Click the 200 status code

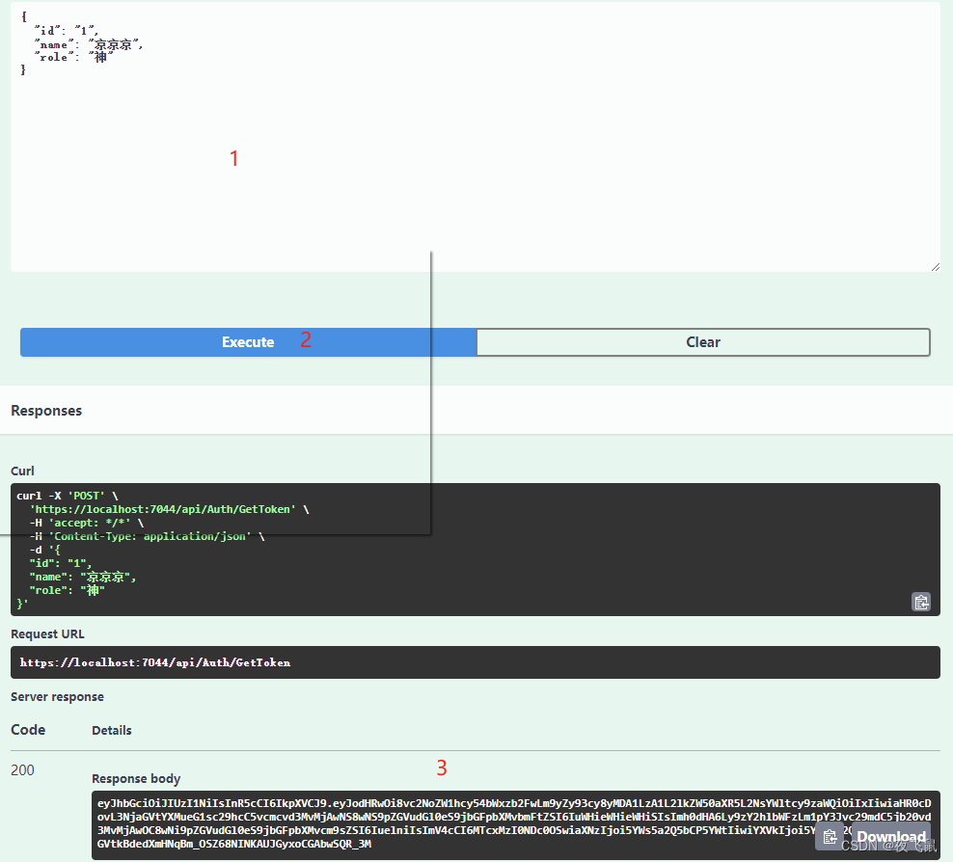(23, 770)
